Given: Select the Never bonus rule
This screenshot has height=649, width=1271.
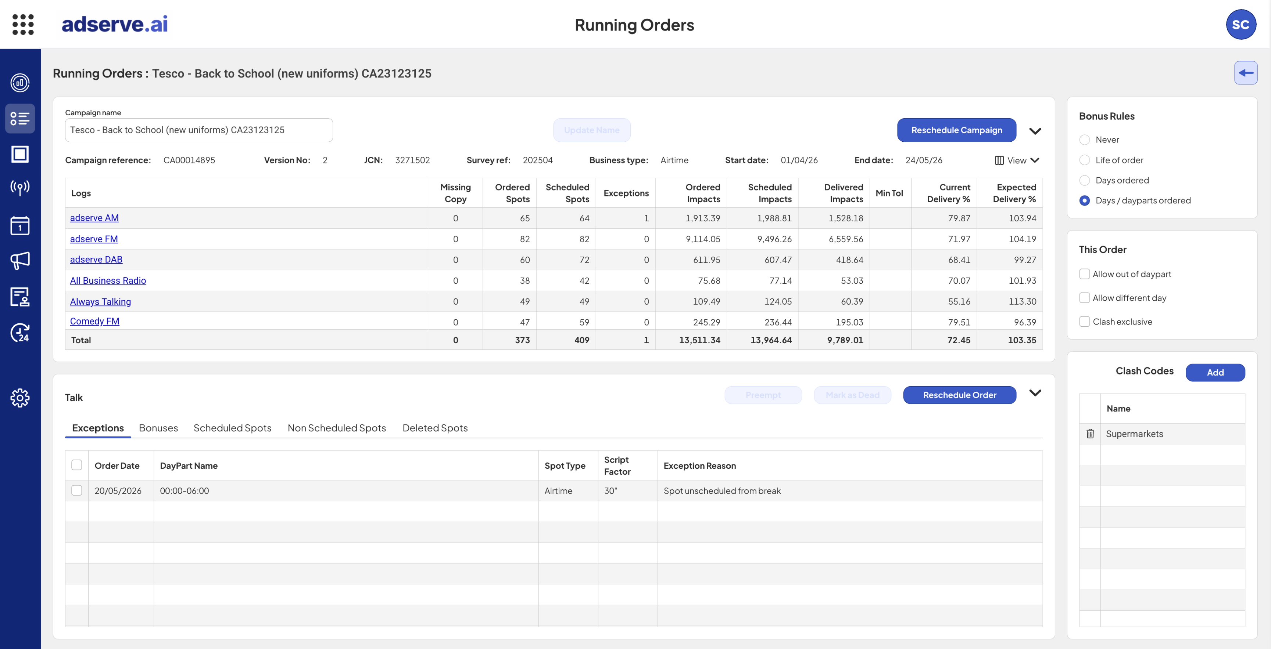Looking at the screenshot, I should click(1084, 139).
